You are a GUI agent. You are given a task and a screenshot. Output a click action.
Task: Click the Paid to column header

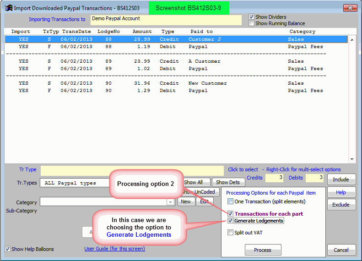click(201, 32)
